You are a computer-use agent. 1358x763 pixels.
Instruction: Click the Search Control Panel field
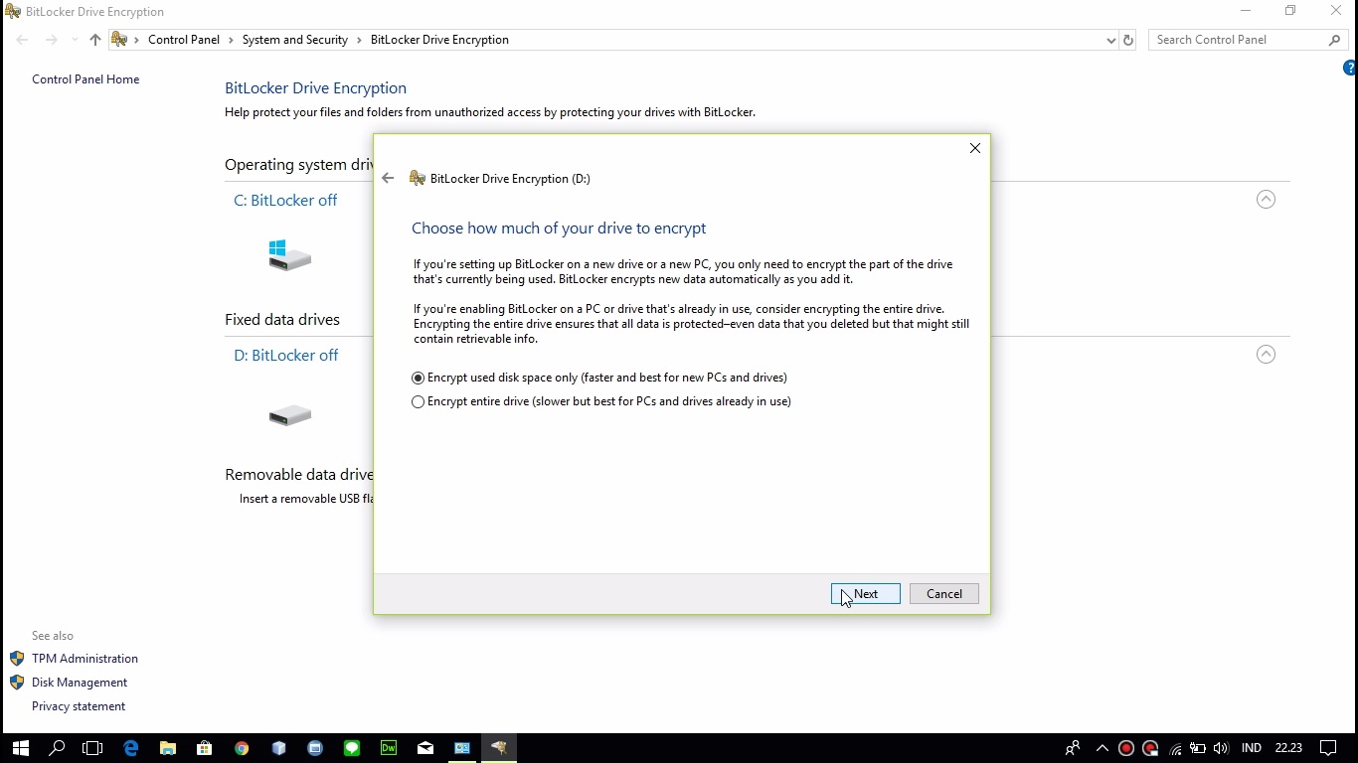coord(1239,40)
